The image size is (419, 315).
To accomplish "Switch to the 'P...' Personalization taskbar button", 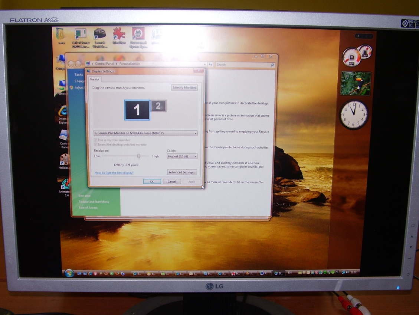I will [x=265, y=273].
